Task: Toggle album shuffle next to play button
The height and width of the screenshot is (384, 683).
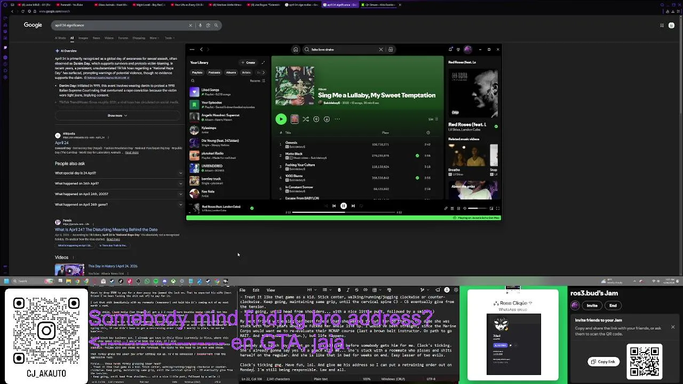Action: coord(306,119)
